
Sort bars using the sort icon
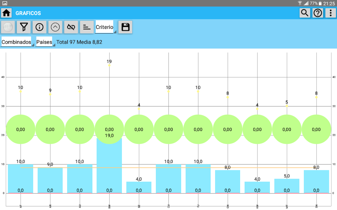87,27
